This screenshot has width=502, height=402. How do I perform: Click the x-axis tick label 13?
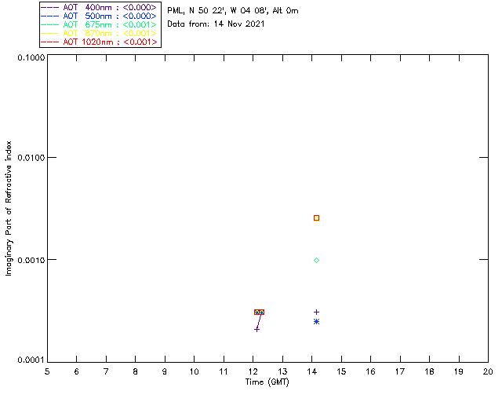pyautogui.click(x=282, y=371)
